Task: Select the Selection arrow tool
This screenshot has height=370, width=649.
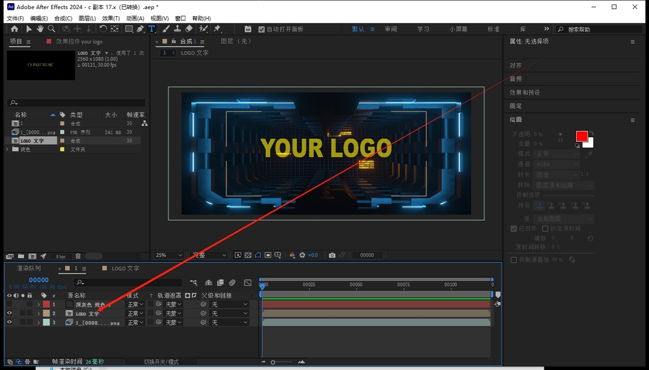Action: 29,29
